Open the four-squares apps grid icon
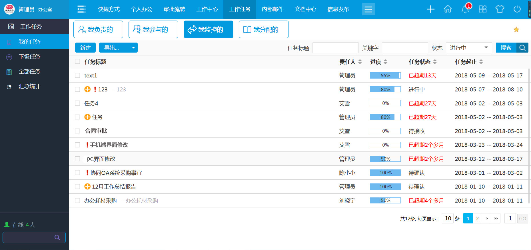The height and width of the screenshot is (250, 531). click(482, 9)
